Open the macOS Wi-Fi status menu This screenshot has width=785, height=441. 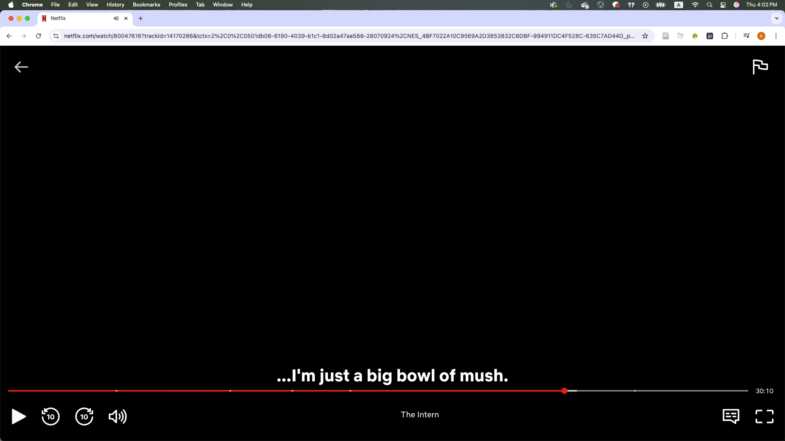[x=695, y=4]
